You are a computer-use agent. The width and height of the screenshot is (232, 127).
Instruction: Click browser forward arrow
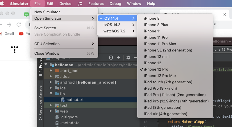point(9,25)
